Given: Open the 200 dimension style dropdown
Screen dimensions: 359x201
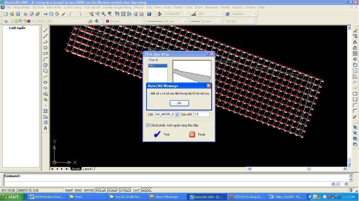Looking at the screenshot, I should coord(220,14).
